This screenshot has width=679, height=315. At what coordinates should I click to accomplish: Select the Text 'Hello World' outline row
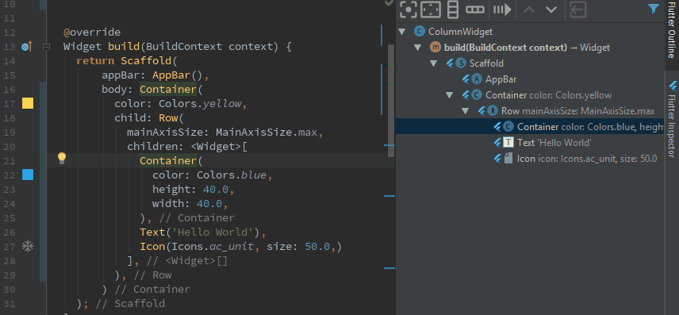point(554,143)
